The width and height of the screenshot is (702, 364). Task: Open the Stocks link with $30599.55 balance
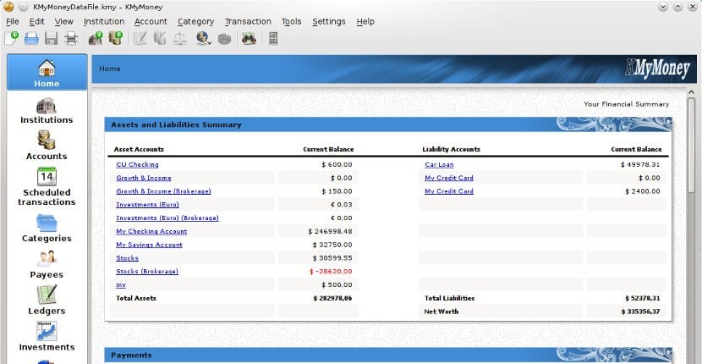tap(127, 258)
